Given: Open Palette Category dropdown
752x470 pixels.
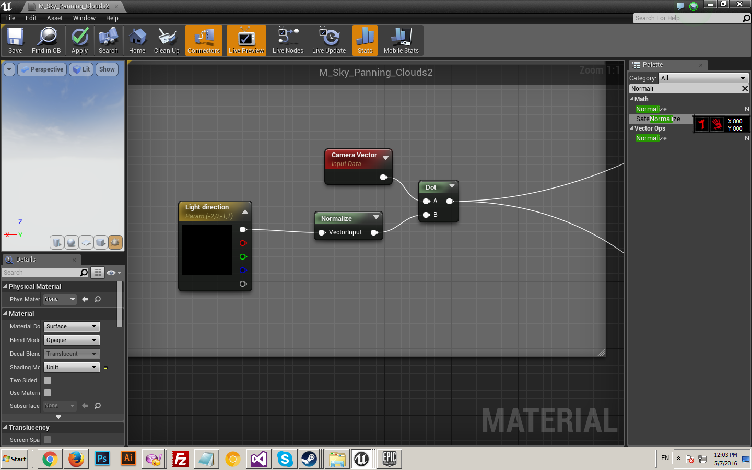Looking at the screenshot, I should coord(703,78).
